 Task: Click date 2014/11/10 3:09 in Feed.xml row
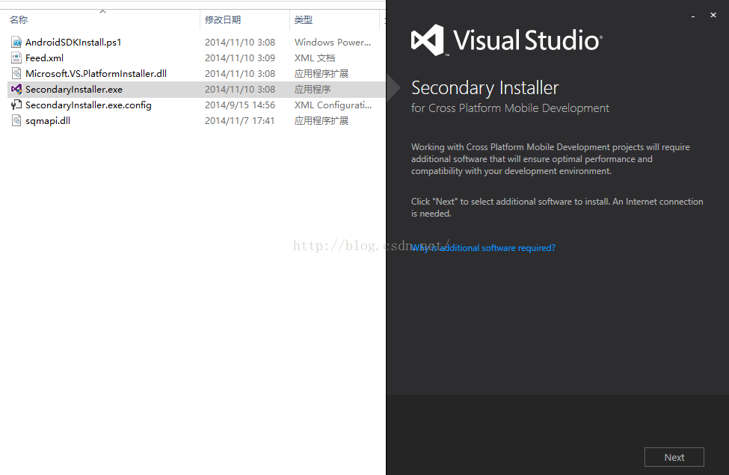pyautogui.click(x=240, y=58)
